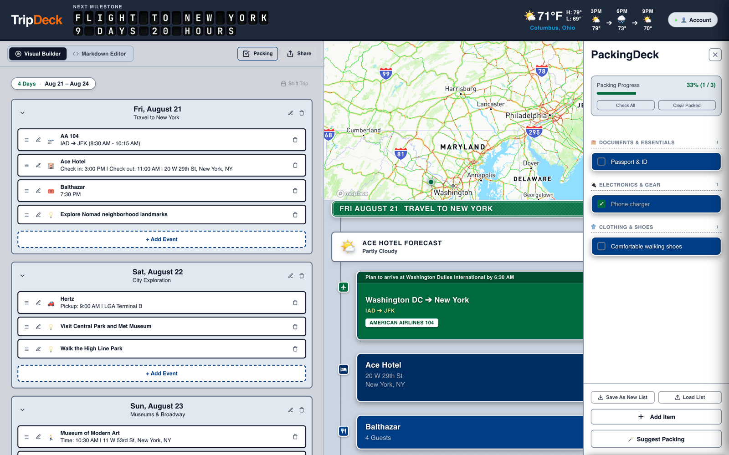Click the green location pin on map
729x455 pixels.
coord(431,182)
